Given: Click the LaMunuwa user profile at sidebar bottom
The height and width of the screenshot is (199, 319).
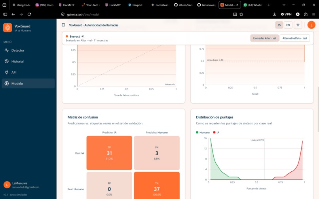Looking at the screenshot, I should pos(28,185).
